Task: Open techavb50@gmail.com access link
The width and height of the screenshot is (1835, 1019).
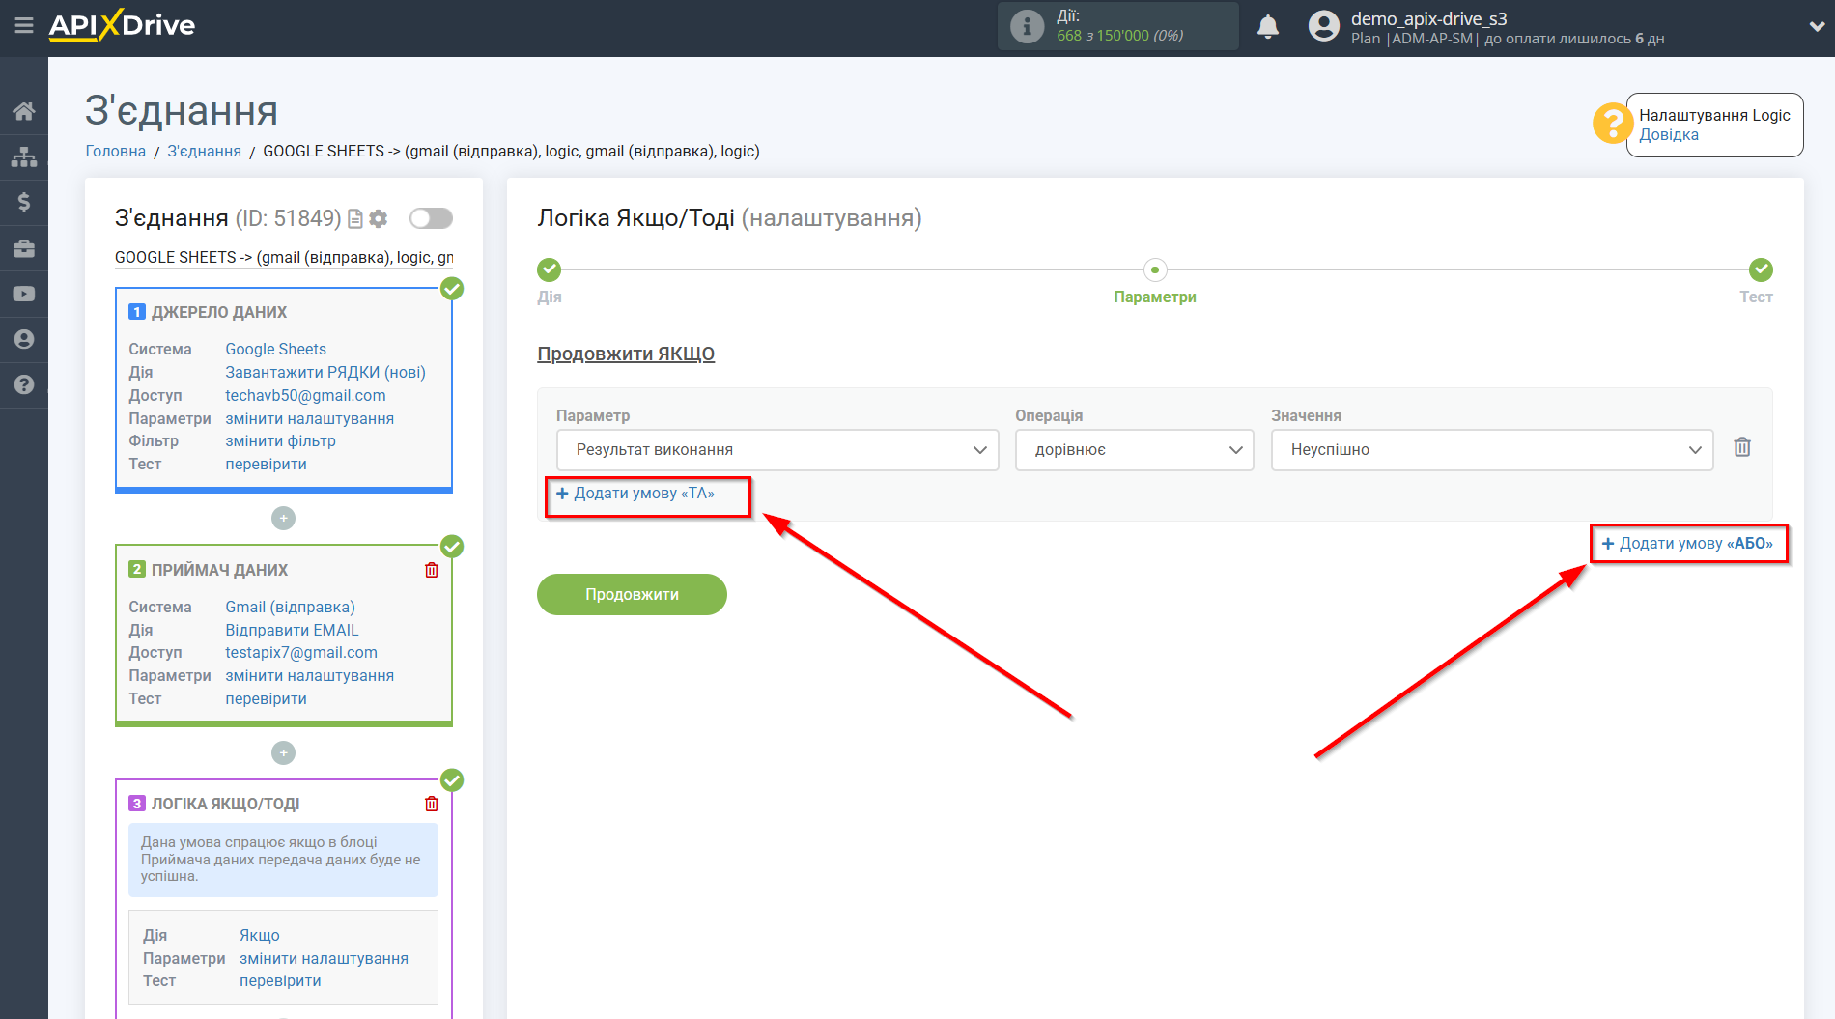Action: pyautogui.click(x=305, y=396)
